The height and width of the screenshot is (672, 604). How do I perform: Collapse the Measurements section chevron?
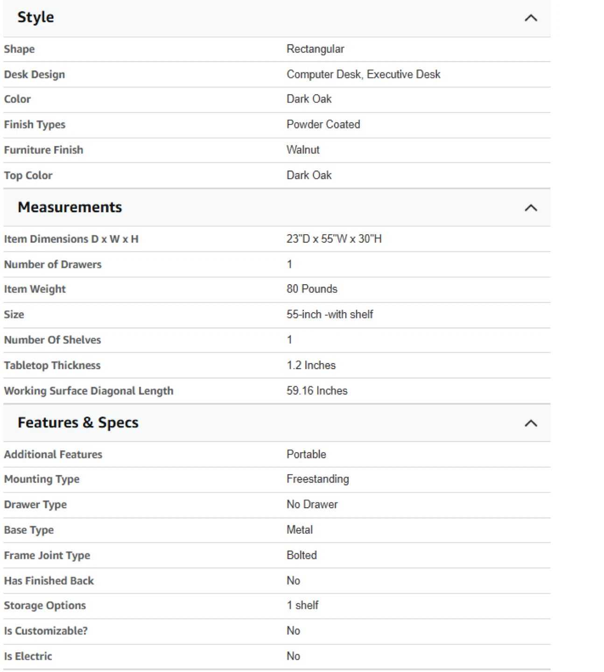point(531,208)
